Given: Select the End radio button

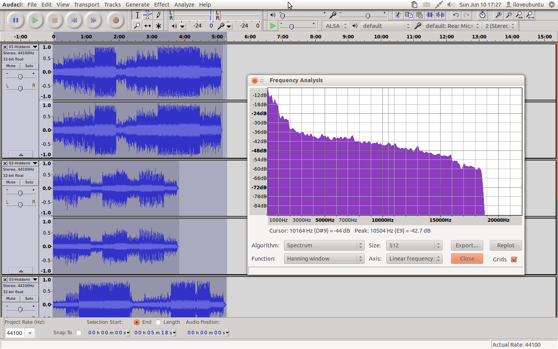Looking at the screenshot, I should pyautogui.click(x=137, y=322).
